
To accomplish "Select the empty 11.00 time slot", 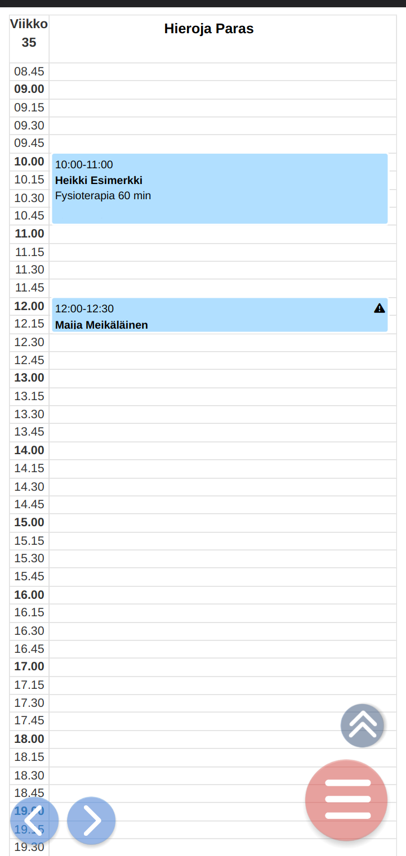I will tap(222, 234).
